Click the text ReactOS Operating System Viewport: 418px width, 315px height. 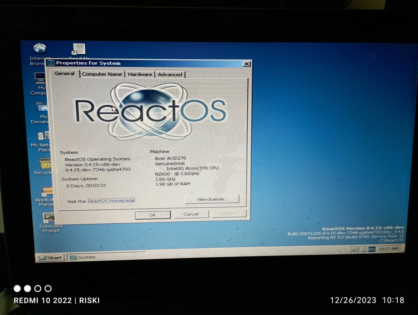pos(97,159)
